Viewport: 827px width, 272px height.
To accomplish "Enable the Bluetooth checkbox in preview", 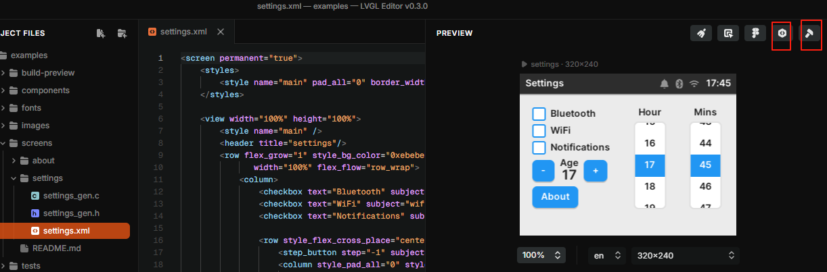I will 539,113.
